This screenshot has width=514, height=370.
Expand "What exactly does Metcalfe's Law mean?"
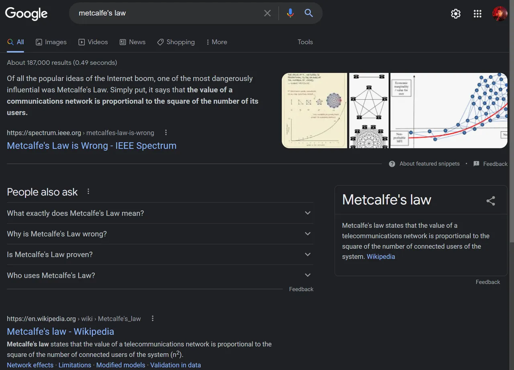160,213
